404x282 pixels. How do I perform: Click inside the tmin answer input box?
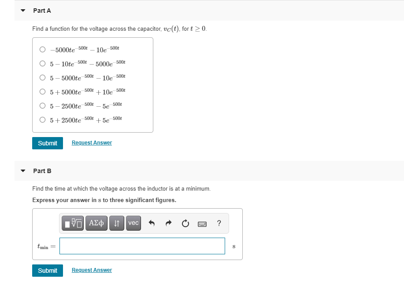[x=142, y=246]
